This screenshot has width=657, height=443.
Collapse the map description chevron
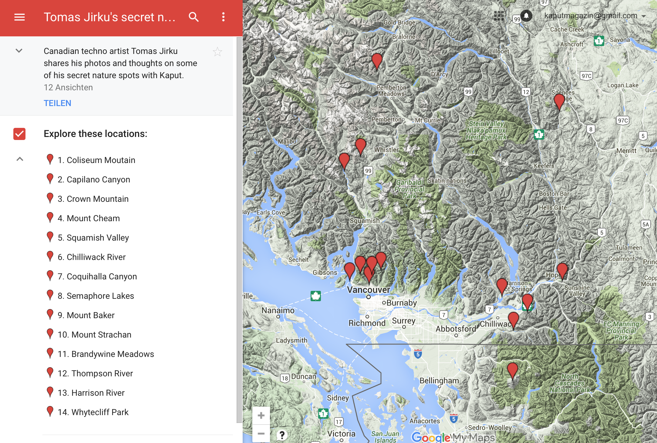(19, 51)
